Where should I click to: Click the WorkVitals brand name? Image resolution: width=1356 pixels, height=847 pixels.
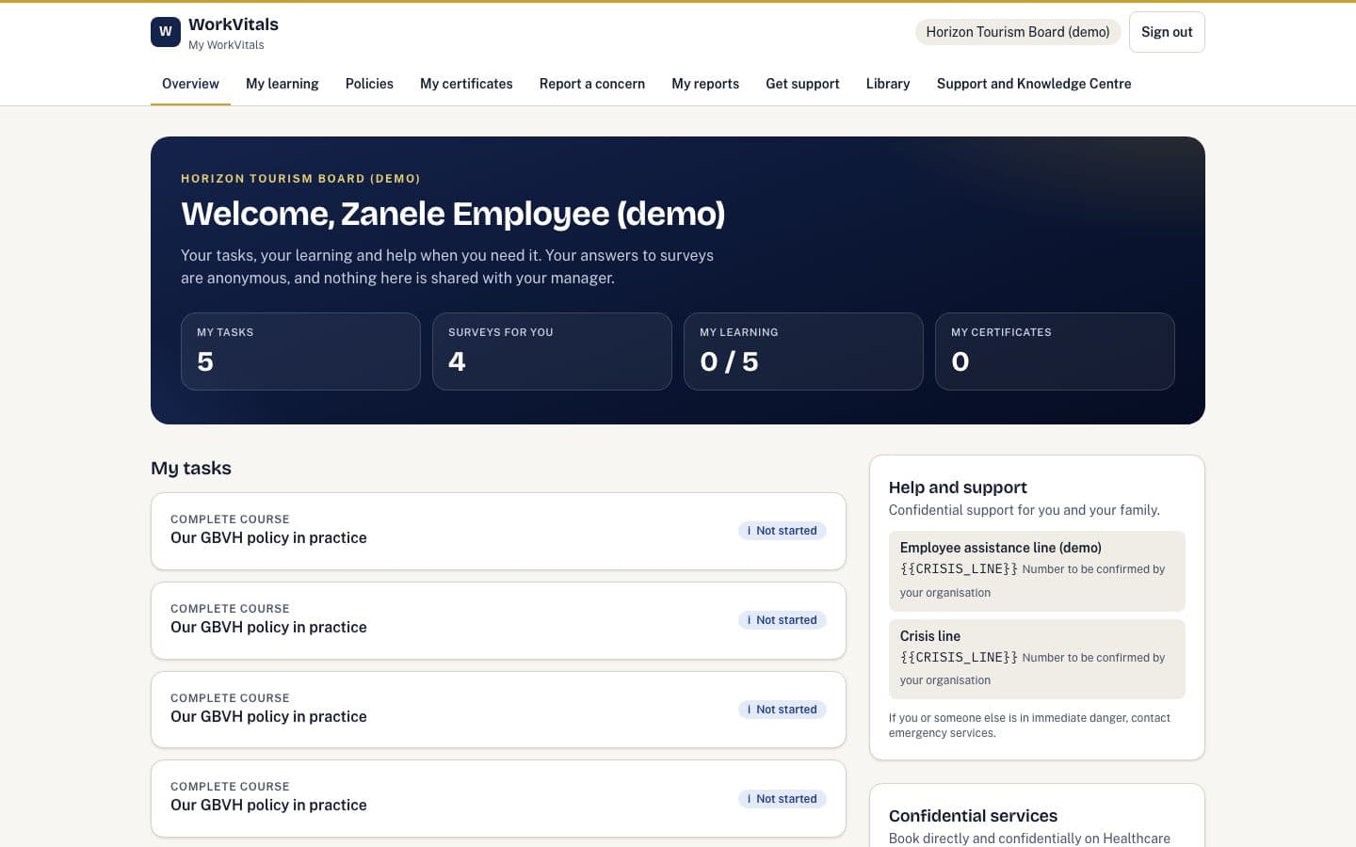[x=234, y=24]
